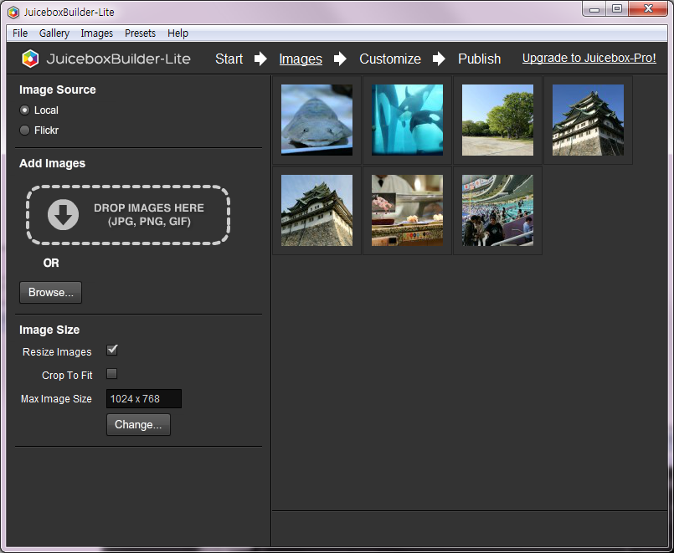Select the stadium crowd thumbnail
Screen dimensions: 674x553
(x=497, y=210)
